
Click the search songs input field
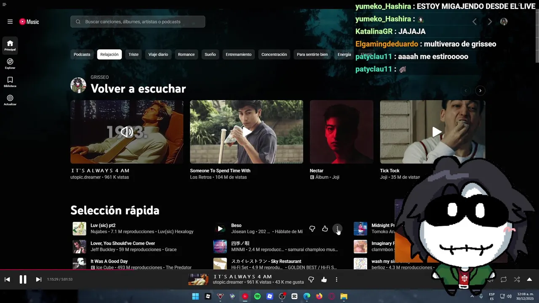point(138,22)
